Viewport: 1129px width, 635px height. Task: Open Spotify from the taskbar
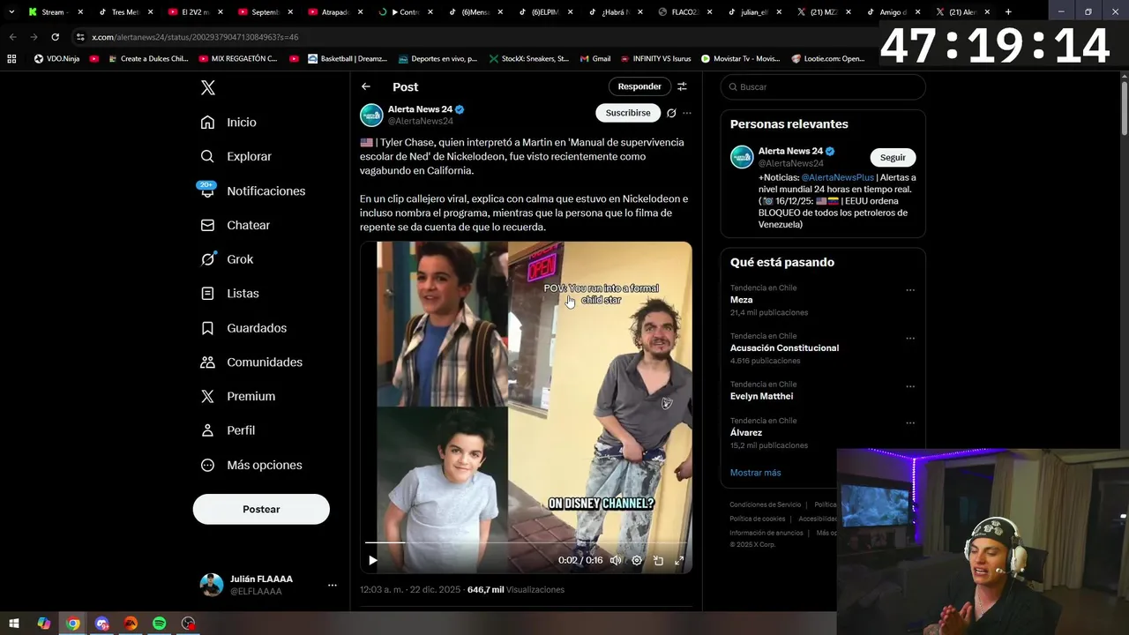click(159, 624)
